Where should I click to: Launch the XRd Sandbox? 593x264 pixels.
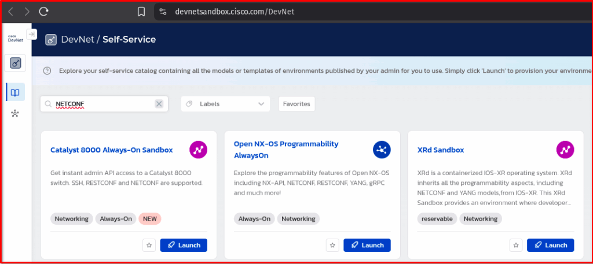point(550,245)
